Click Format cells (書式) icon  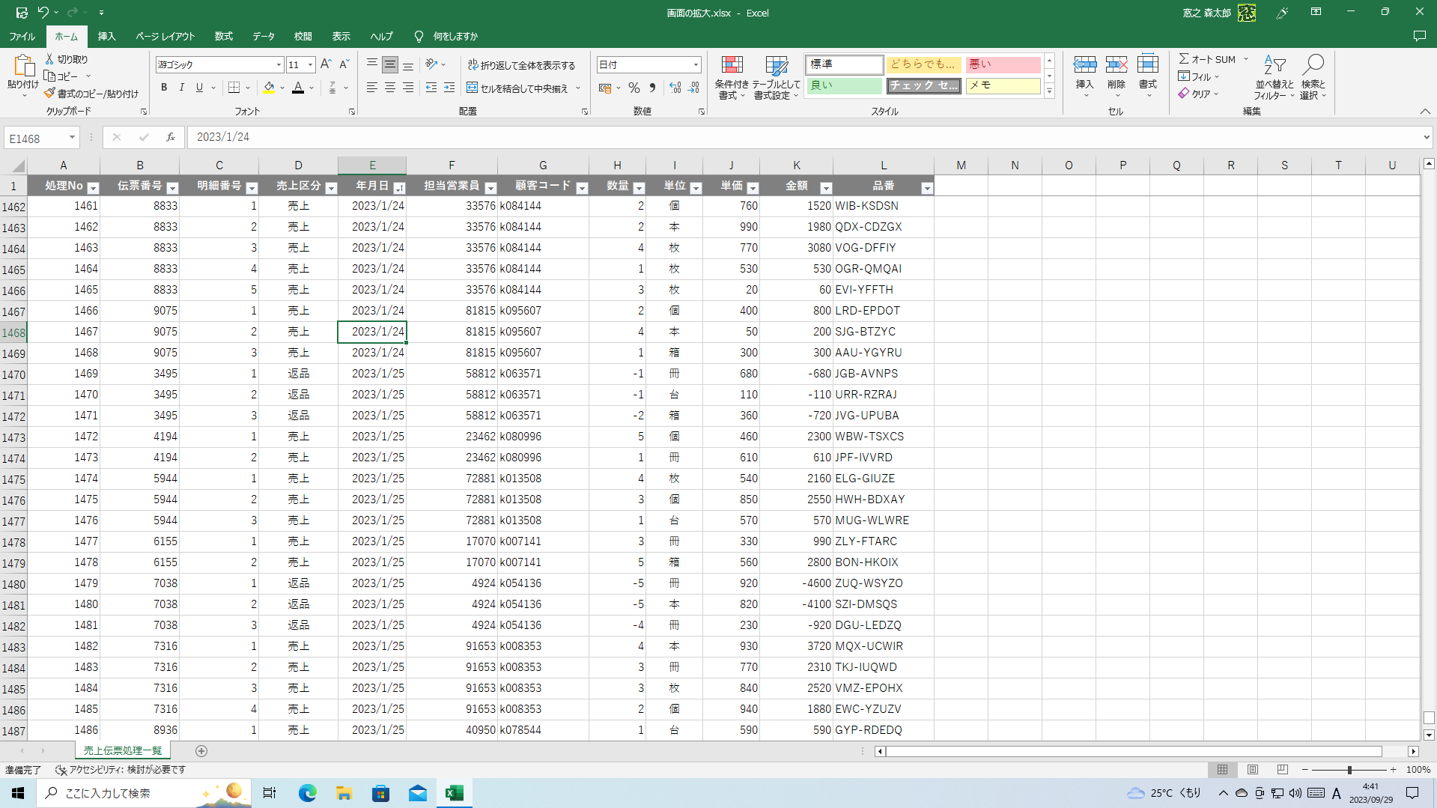(x=1148, y=65)
